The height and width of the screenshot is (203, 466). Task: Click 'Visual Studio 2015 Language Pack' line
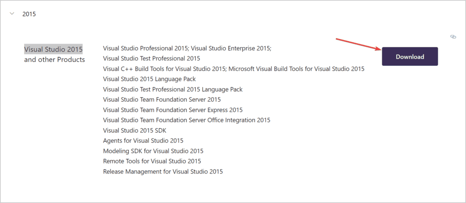149,79
